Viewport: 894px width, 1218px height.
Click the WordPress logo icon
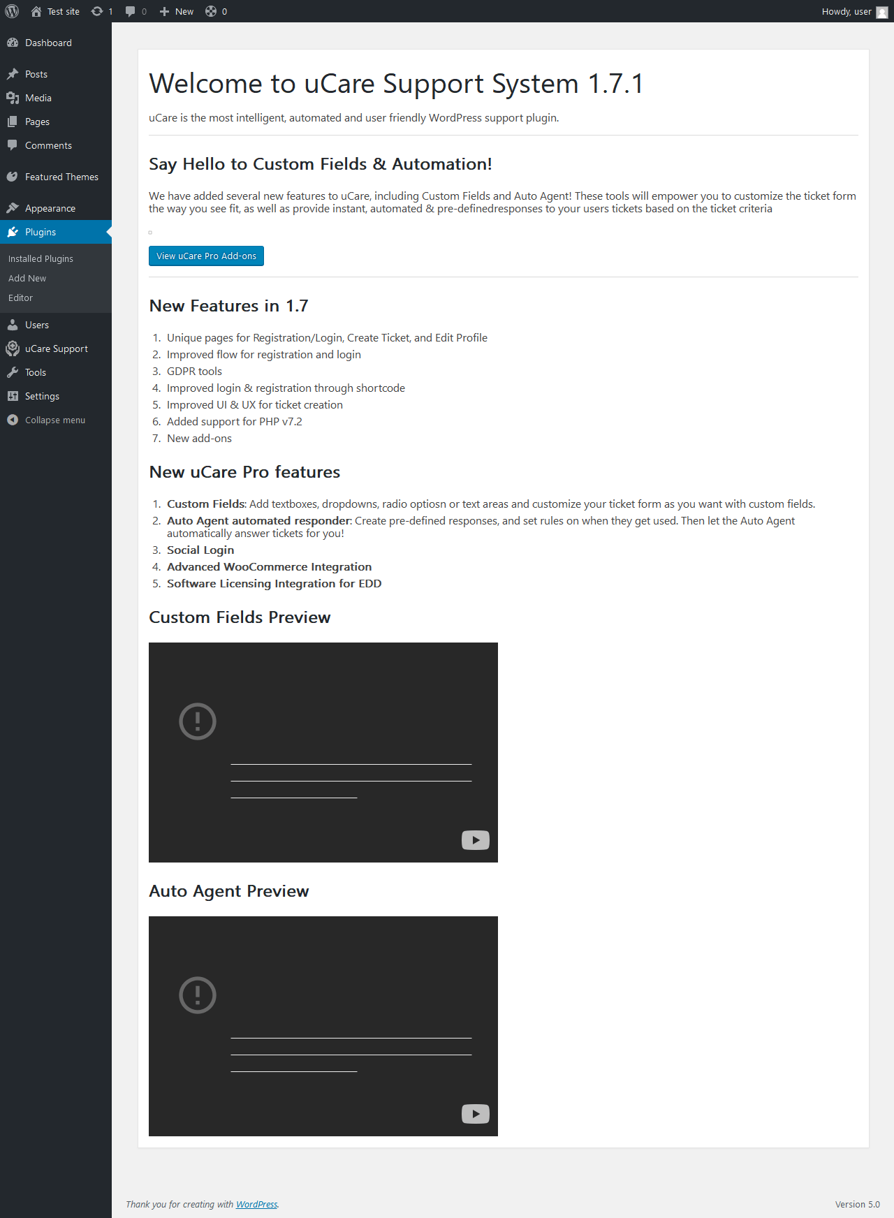point(12,11)
